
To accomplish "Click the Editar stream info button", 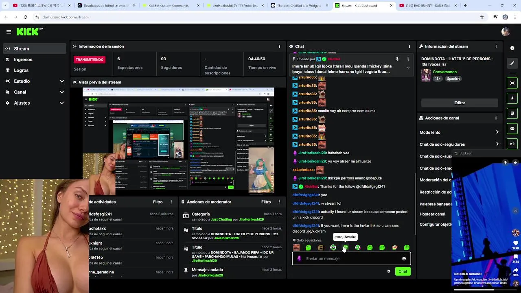I will (460, 103).
